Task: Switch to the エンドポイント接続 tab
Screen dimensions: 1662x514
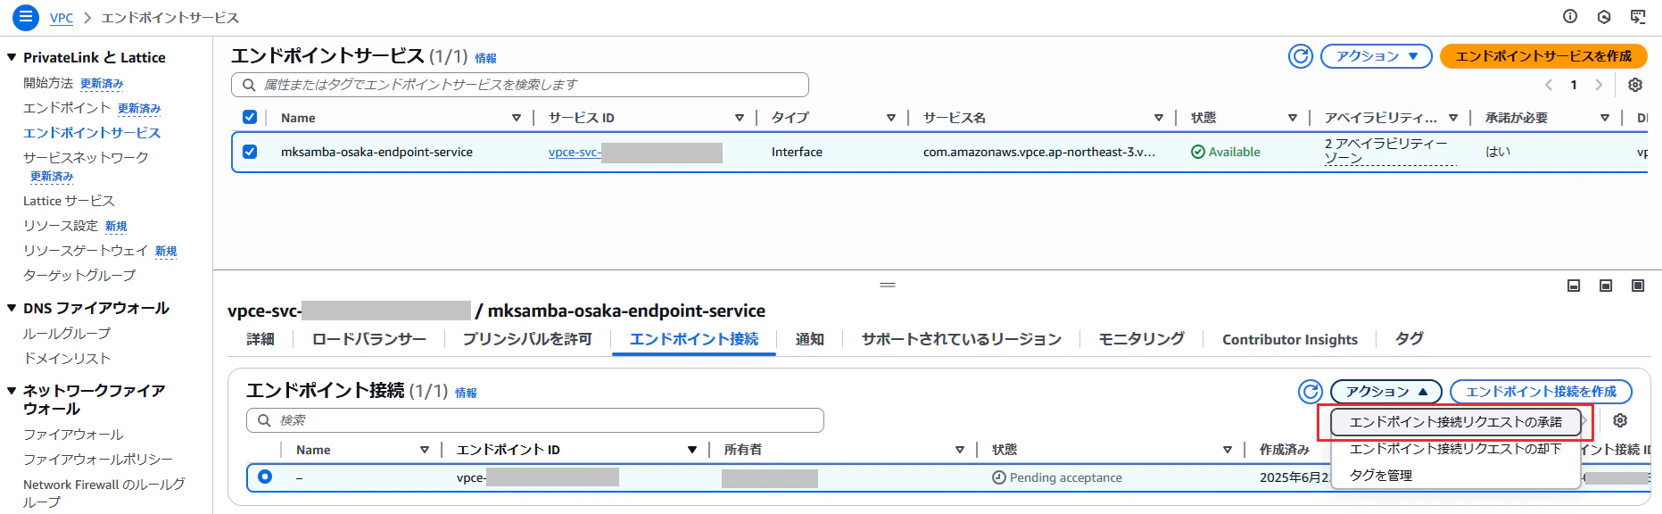Action: pyautogui.click(x=694, y=339)
